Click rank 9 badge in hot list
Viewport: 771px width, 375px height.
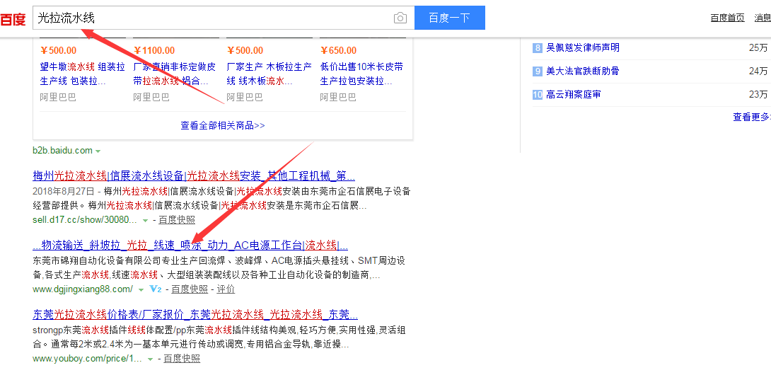tap(538, 71)
